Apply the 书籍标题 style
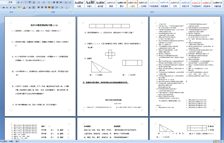The image size is (224, 143). [x=218, y=4]
